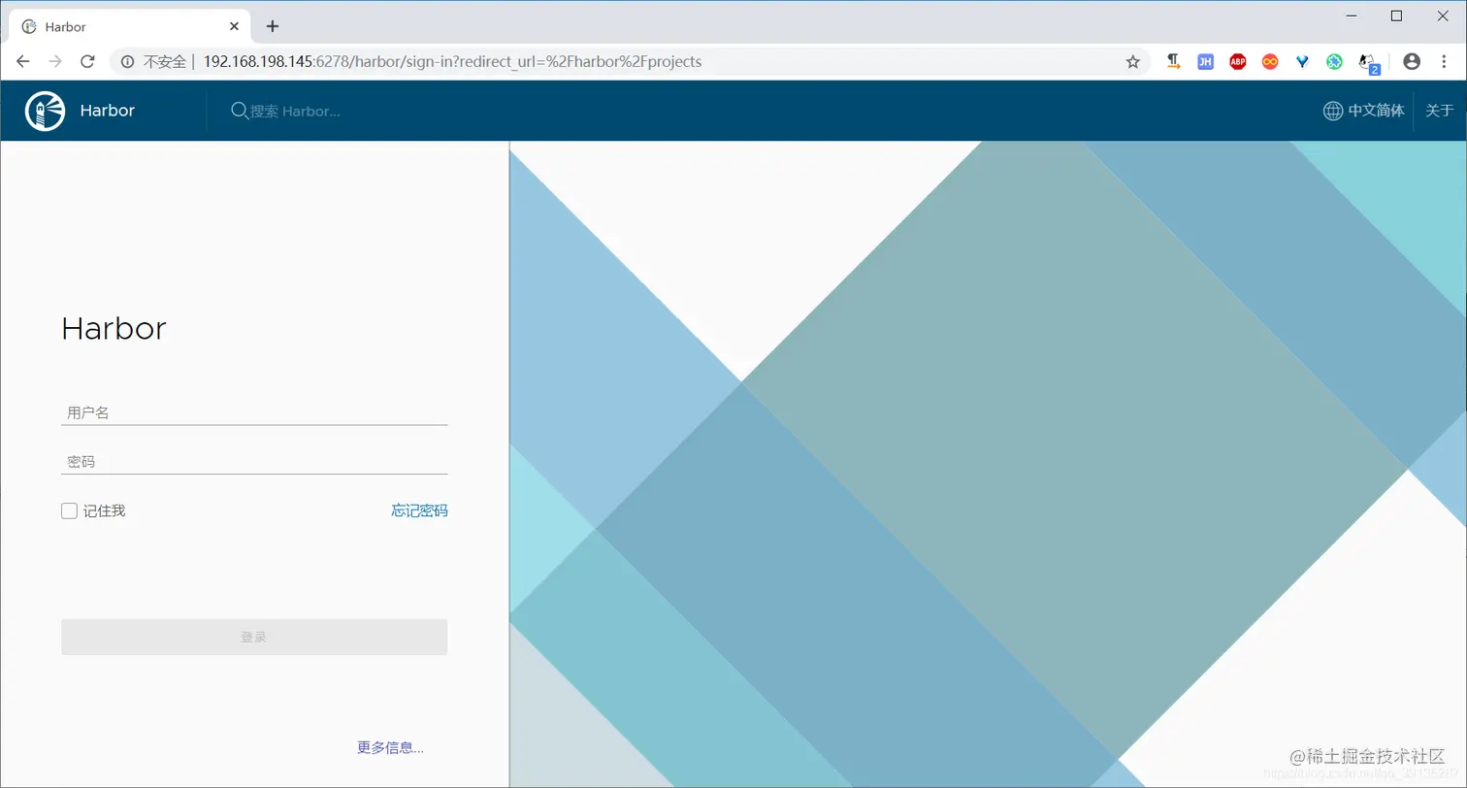Click the globe language icon

click(1333, 111)
